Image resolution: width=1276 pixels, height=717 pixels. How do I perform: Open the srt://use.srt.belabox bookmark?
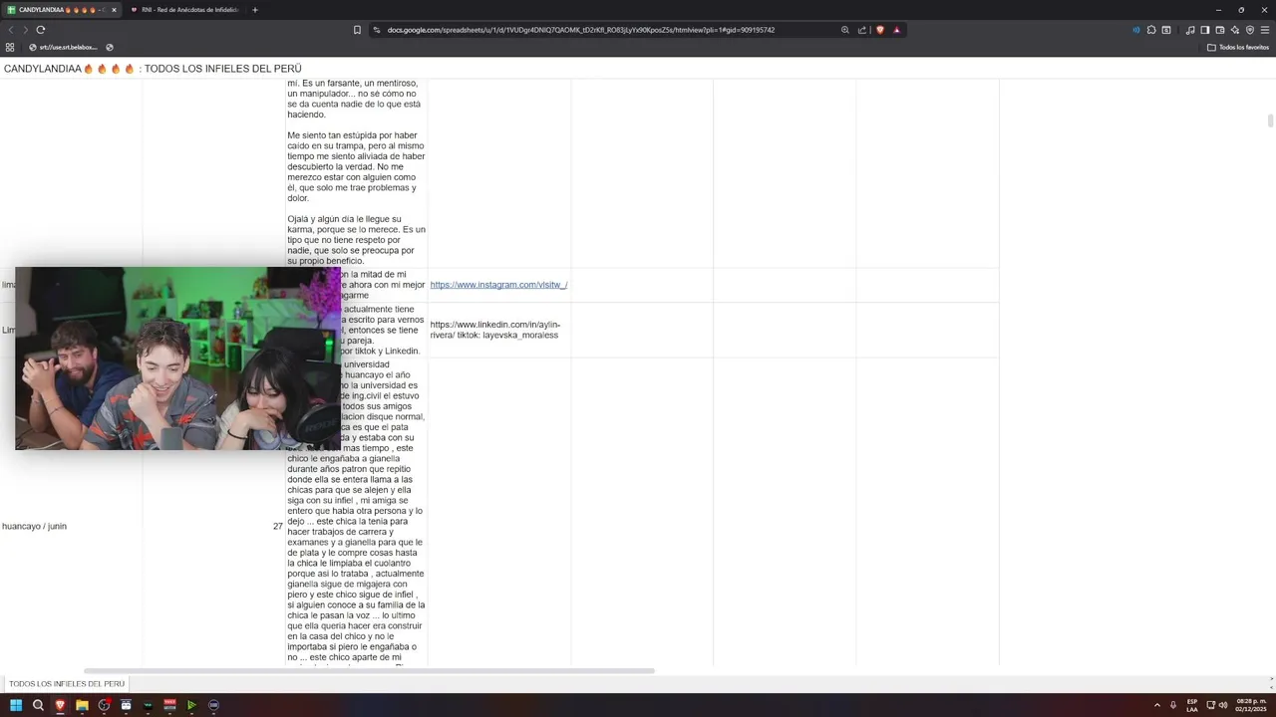(x=63, y=47)
